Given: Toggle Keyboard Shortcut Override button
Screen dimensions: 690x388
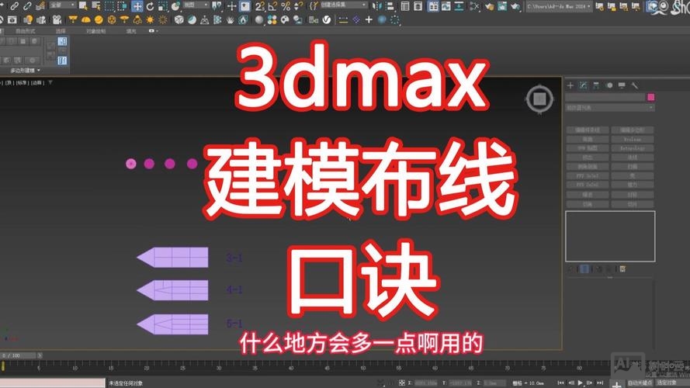Looking at the screenshot, I should point(244,5).
